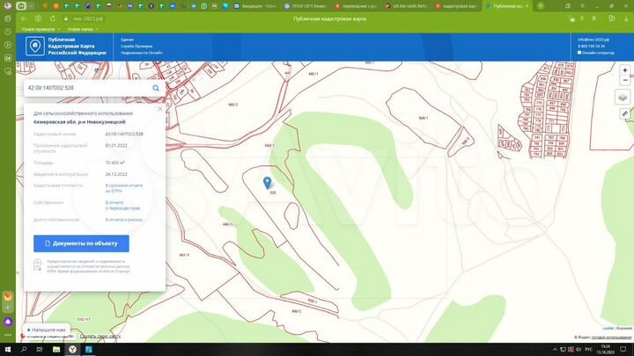Show hidden system tray icons chevron
Screen dimensions: 634x356
[555, 349]
